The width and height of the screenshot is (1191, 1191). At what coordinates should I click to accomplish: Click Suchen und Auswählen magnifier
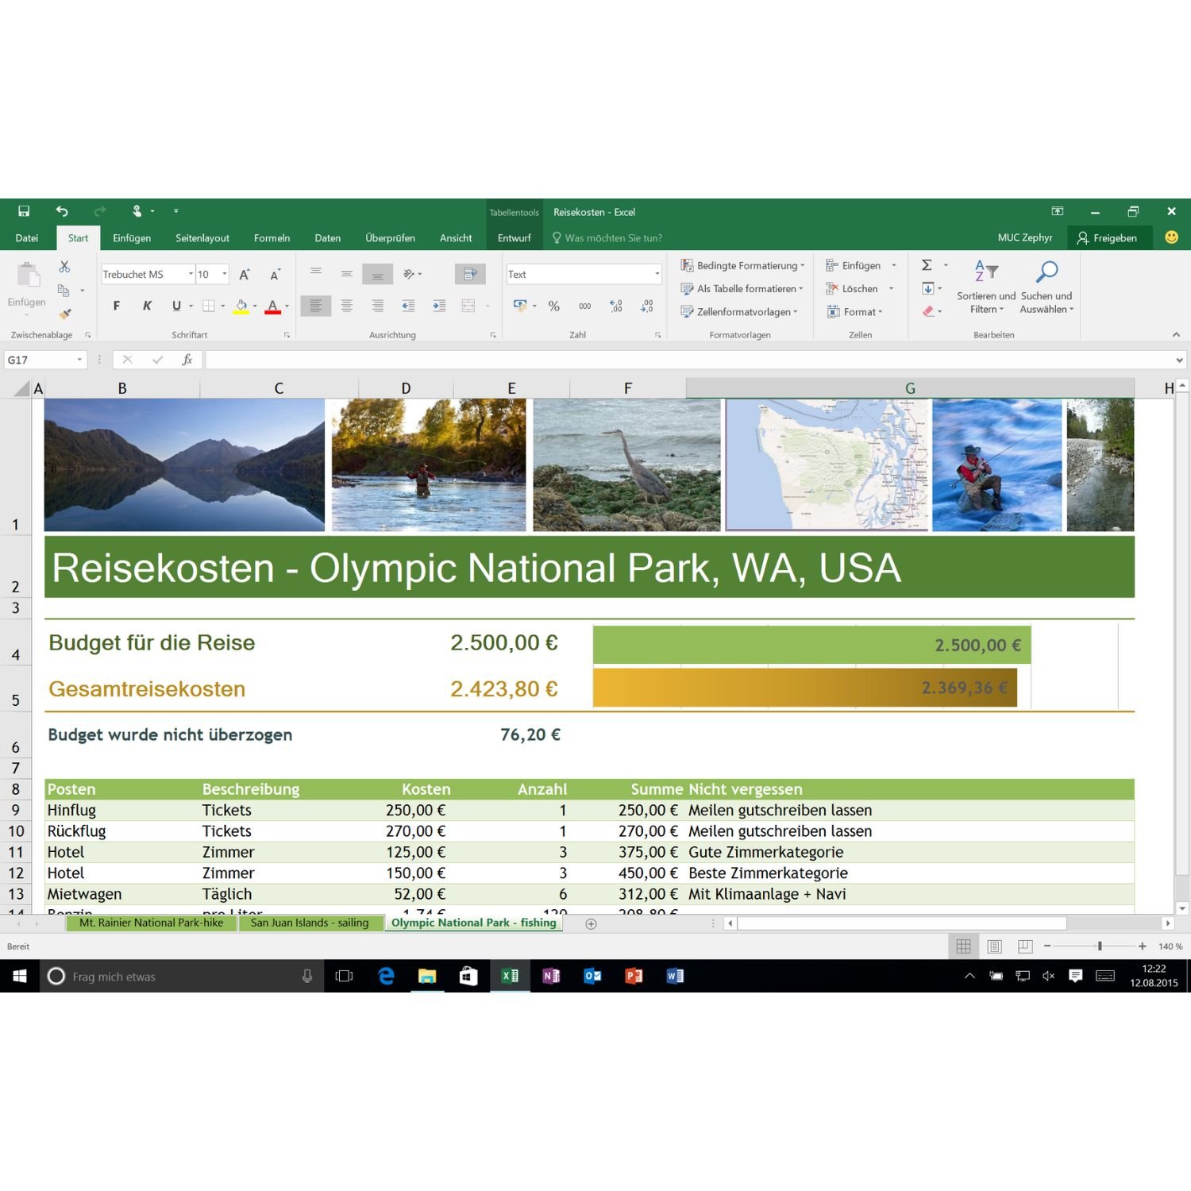pyautogui.click(x=1046, y=274)
